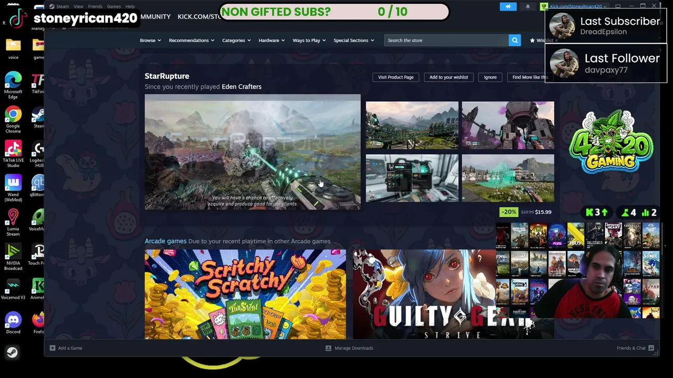Click the plus icon beside Add a Game
Screen dimensions: 673x378
pyautogui.click(x=53, y=348)
